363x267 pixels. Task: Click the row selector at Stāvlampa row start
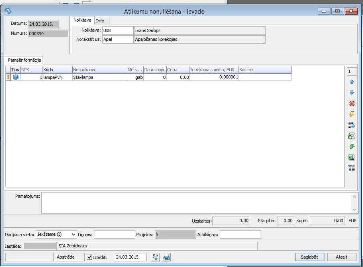coord(8,77)
